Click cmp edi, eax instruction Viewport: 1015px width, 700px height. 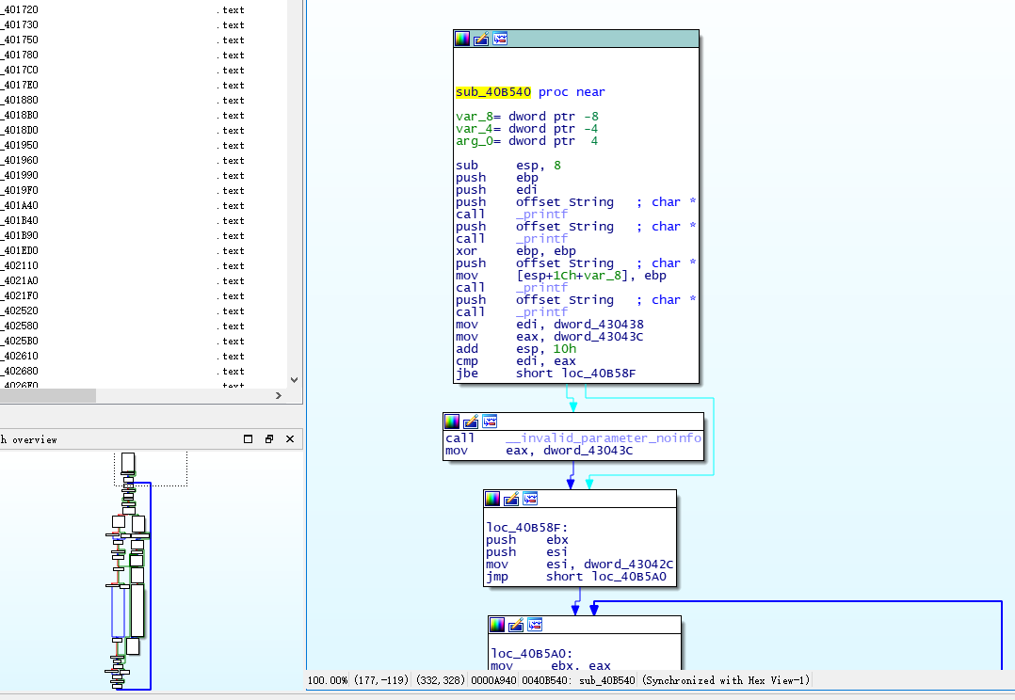pos(516,361)
